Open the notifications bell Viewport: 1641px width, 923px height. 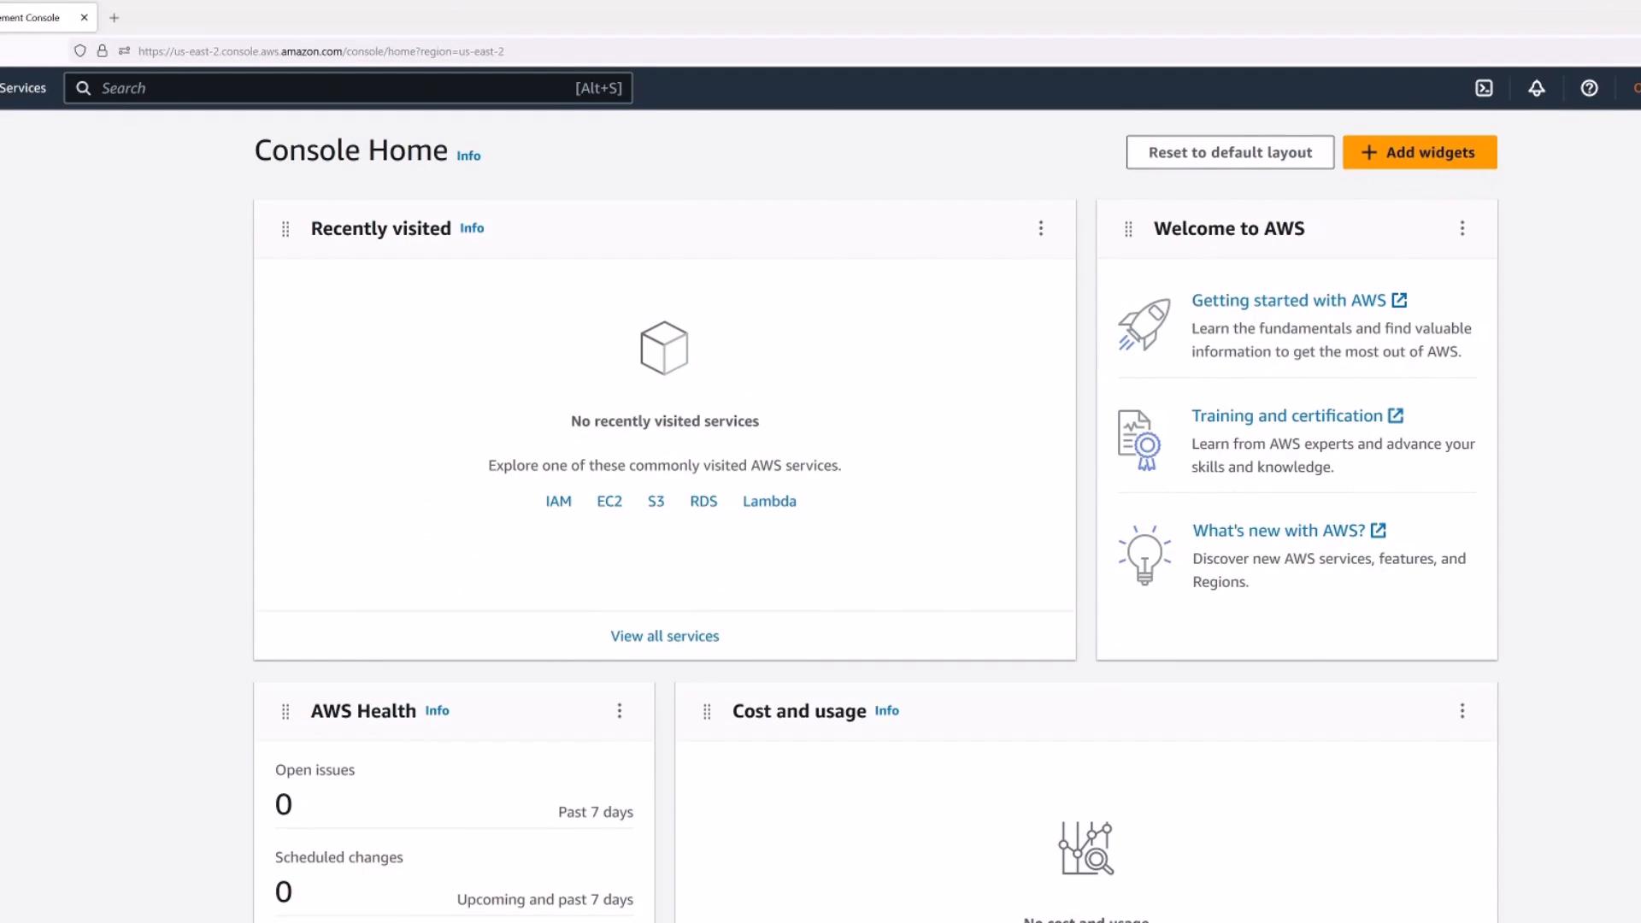tap(1537, 88)
